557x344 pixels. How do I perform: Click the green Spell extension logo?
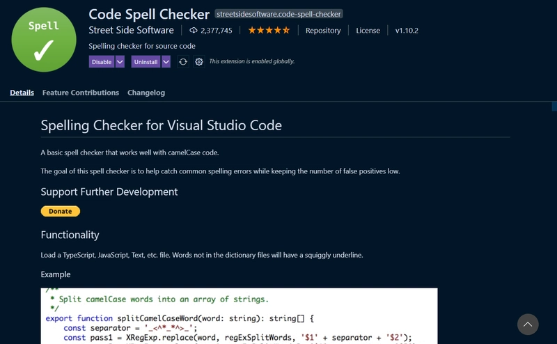tap(44, 40)
